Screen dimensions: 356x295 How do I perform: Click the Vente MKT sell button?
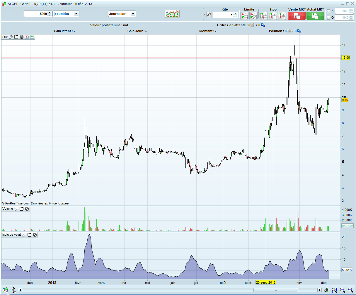(297, 16)
